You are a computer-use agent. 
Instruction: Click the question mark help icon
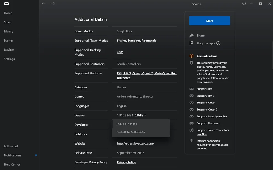[x=218, y=43]
